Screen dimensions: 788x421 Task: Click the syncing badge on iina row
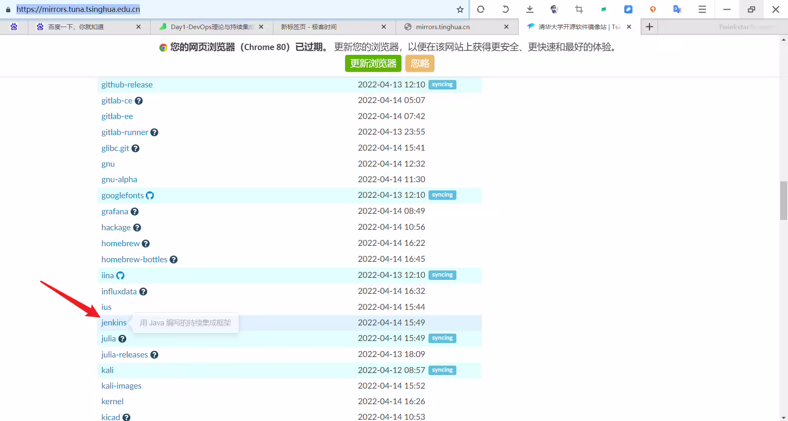[x=442, y=275]
